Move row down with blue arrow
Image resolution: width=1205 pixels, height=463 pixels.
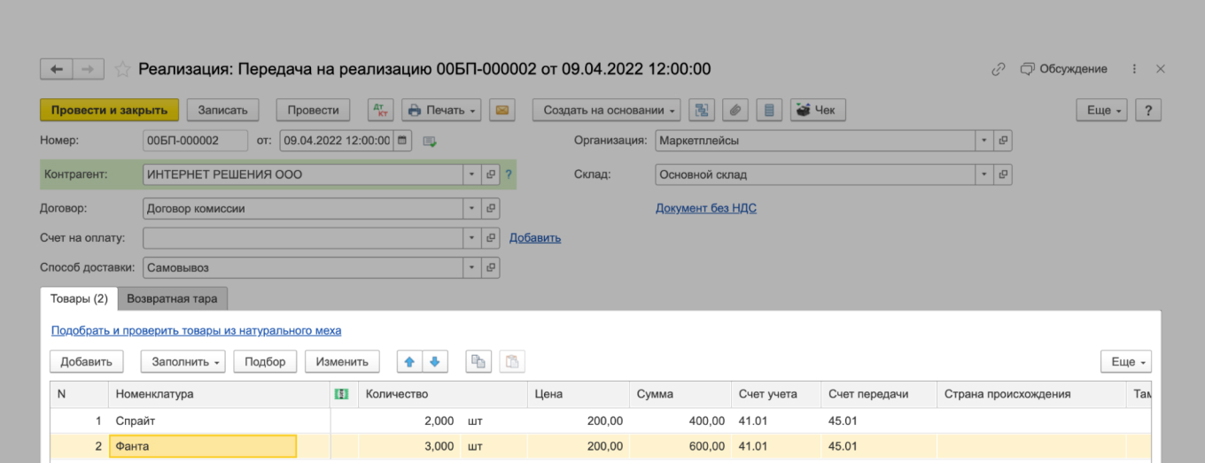click(x=435, y=361)
